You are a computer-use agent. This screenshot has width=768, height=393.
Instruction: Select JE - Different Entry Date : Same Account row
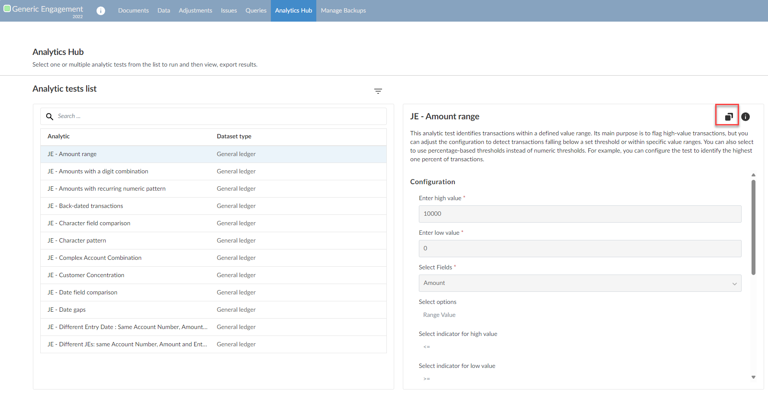tap(213, 327)
